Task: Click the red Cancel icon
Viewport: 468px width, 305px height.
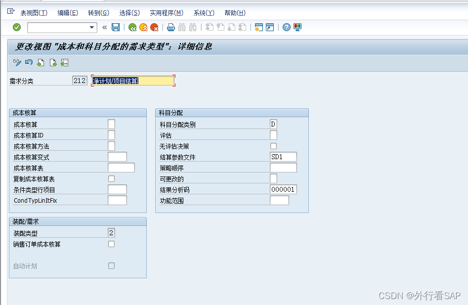Action: coord(154,28)
